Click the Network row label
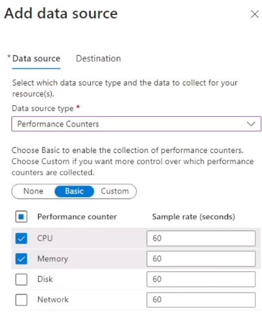Image resolution: width=262 pixels, height=312 pixels. pos(53,300)
